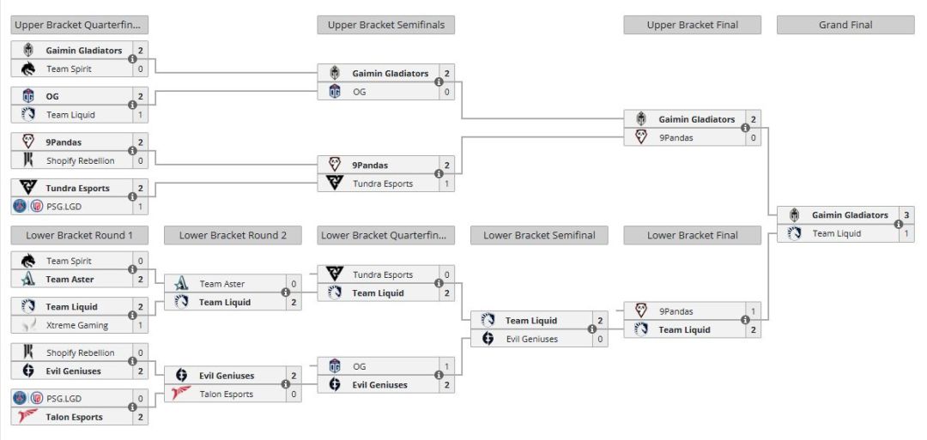Click the 9Pandas logo in Upper Bracket Final
The image size is (927, 440).
point(641,137)
